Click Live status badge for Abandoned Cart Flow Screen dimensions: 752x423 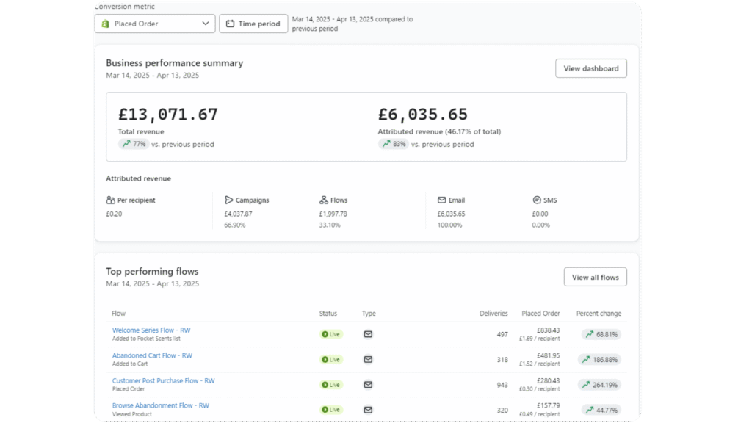coord(331,359)
